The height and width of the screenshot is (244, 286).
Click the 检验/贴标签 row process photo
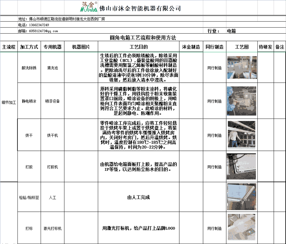pyautogui.click(x=242, y=197)
